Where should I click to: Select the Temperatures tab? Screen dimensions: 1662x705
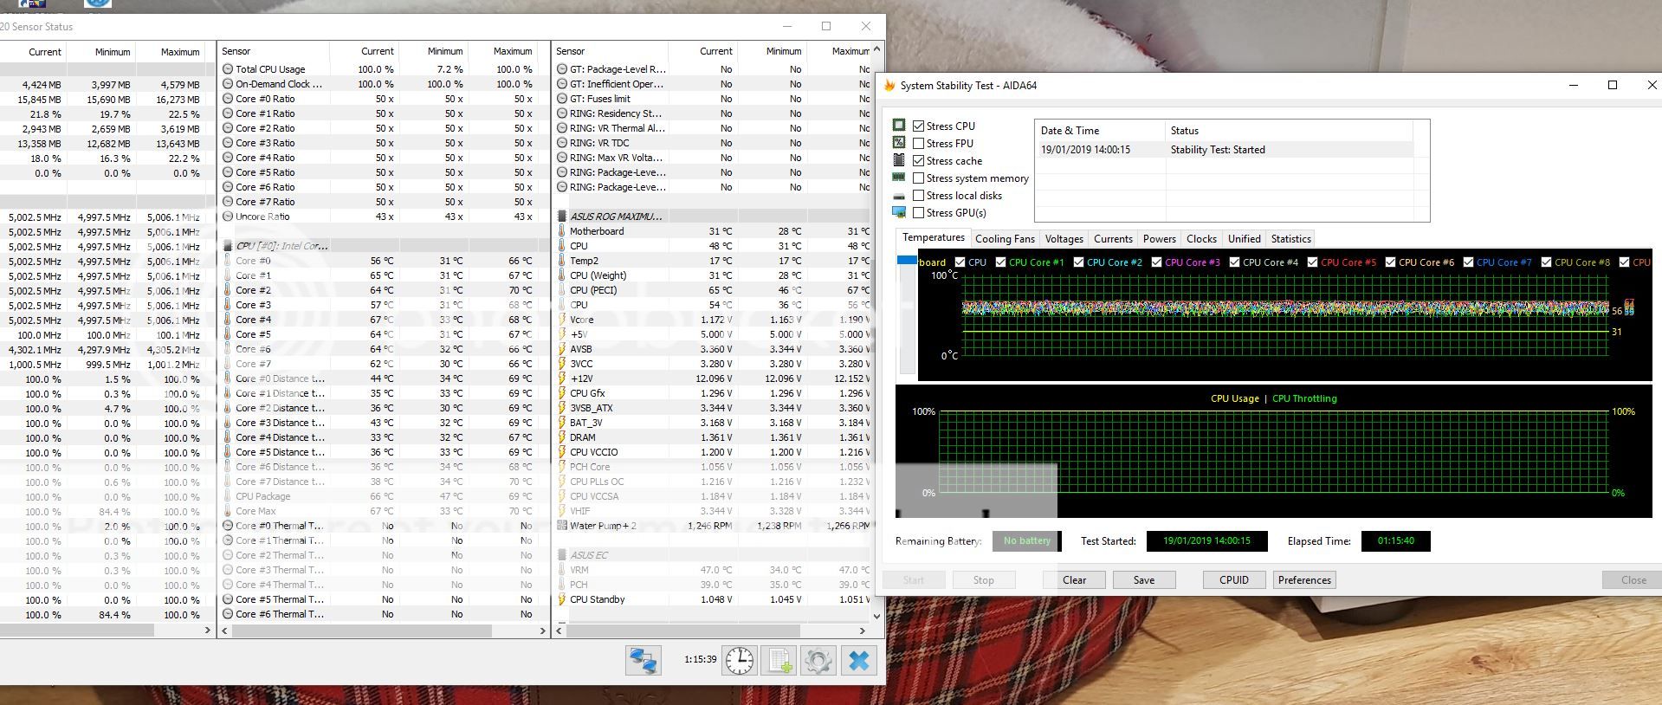point(933,237)
